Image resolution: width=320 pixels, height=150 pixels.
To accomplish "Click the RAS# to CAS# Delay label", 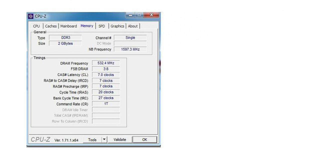I will point(66,81).
